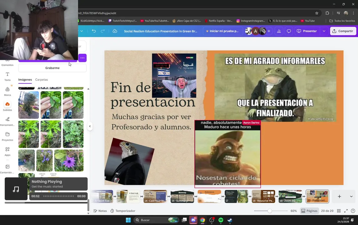The height and width of the screenshot is (225, 358).
Task: Open the Temporizador timer
Action: [123, 211]
